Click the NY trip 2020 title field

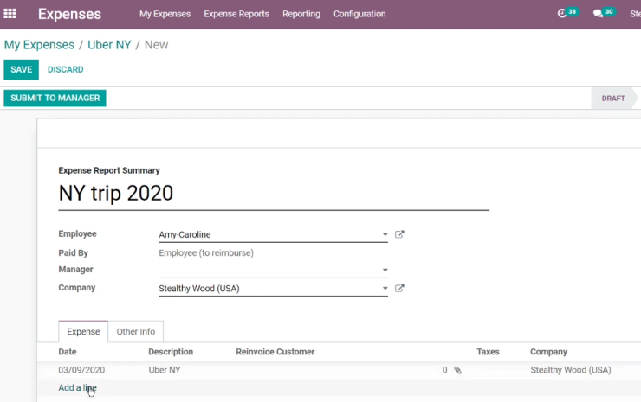click(x=274, y=194)
